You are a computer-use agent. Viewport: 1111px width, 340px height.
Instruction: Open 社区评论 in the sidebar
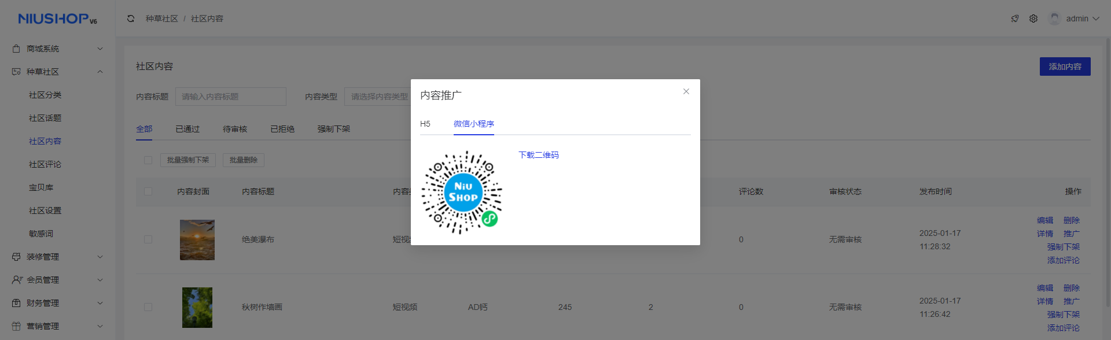coord(45,164)
